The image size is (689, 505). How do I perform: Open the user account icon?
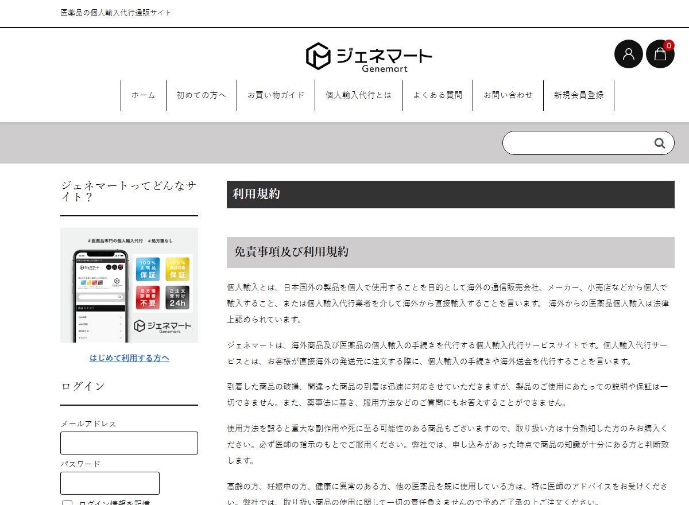tap(629, 54)
